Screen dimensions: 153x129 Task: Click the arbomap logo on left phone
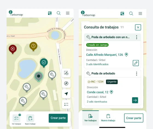tap(16, 13)
